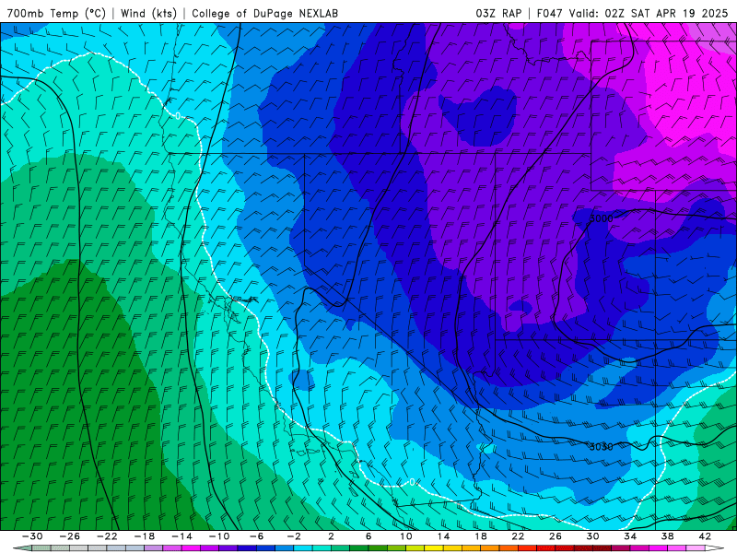737x553 pixels.
Task: Click the '6' color bar tick label
Action: point(368,536)
